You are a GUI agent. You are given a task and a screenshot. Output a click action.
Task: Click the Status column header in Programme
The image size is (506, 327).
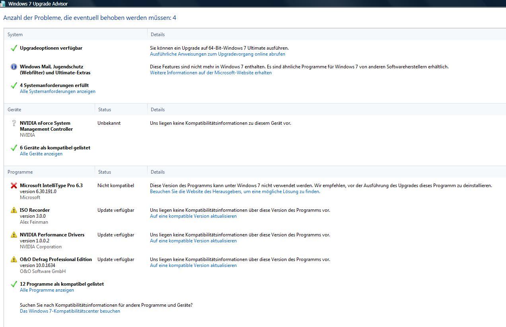(x=105, y=172)
